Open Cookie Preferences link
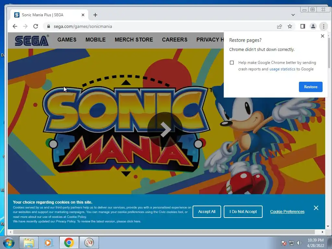332x249 pixels. [x=287, y=211]
